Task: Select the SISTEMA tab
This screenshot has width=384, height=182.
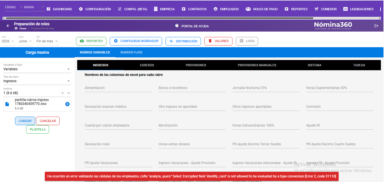Action: tap(314, 65)
